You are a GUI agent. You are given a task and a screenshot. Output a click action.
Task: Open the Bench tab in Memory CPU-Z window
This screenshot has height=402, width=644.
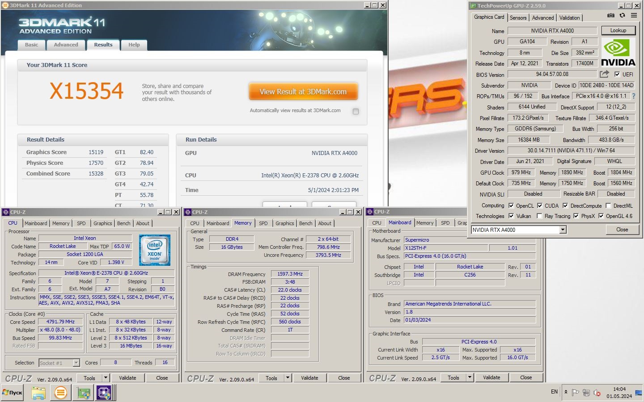(306, 223)
